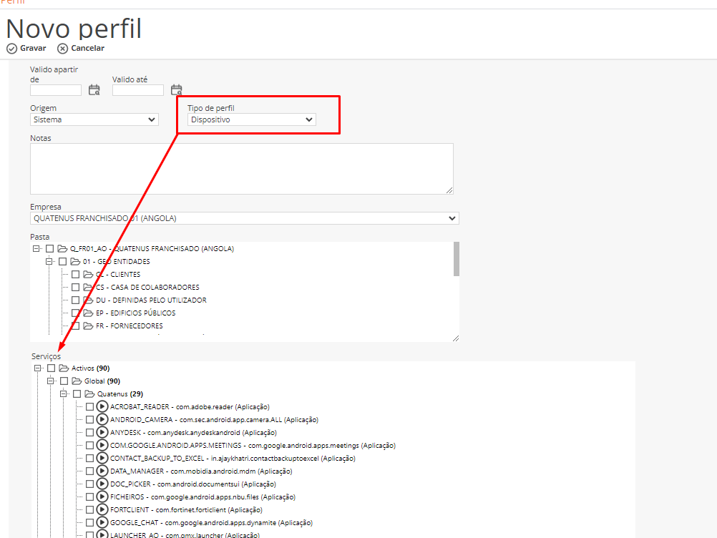Open the 'Valido apartir de' calendar picker
Image resolution: width=717 pixels, height=538 pixels.
pyautogui.click(x=94, y=90)
